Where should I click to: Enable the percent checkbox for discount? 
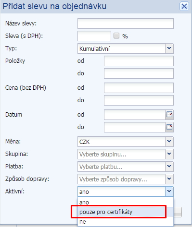click(116, 36)
